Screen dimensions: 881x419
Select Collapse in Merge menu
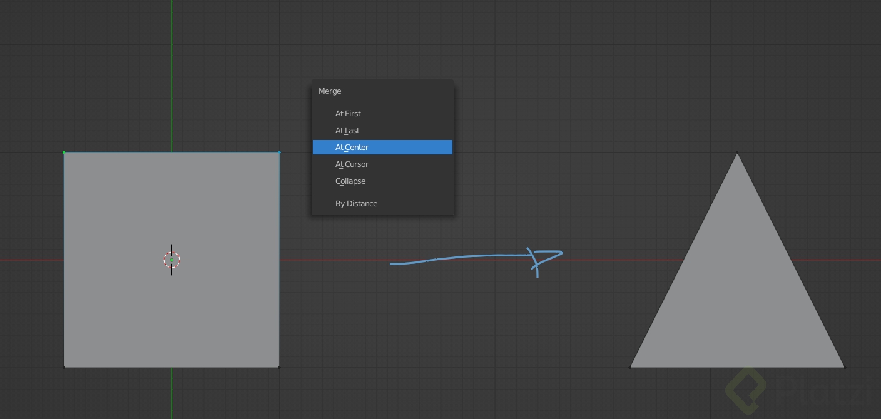382,181
